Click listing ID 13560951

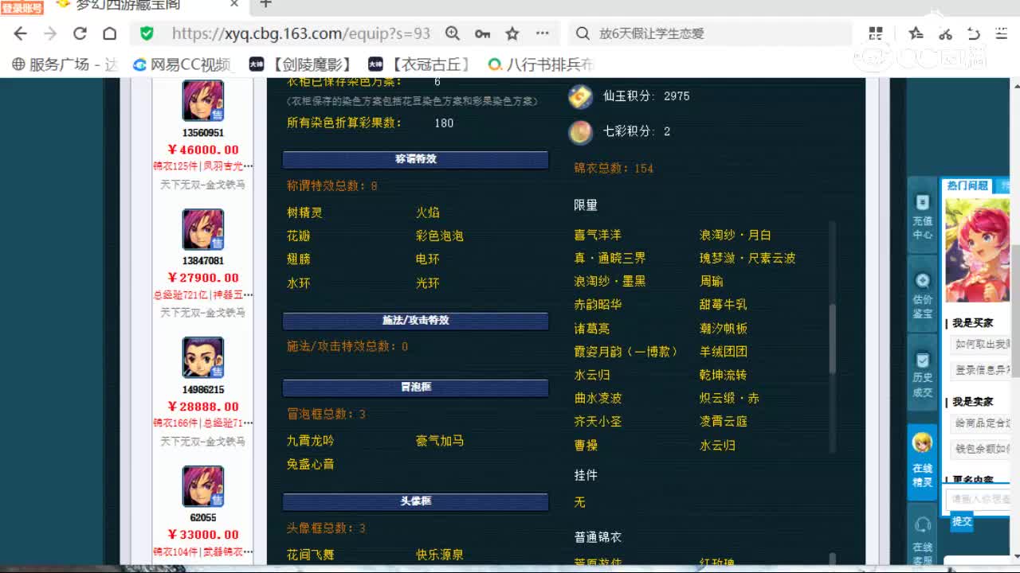(x=203, y=133)
